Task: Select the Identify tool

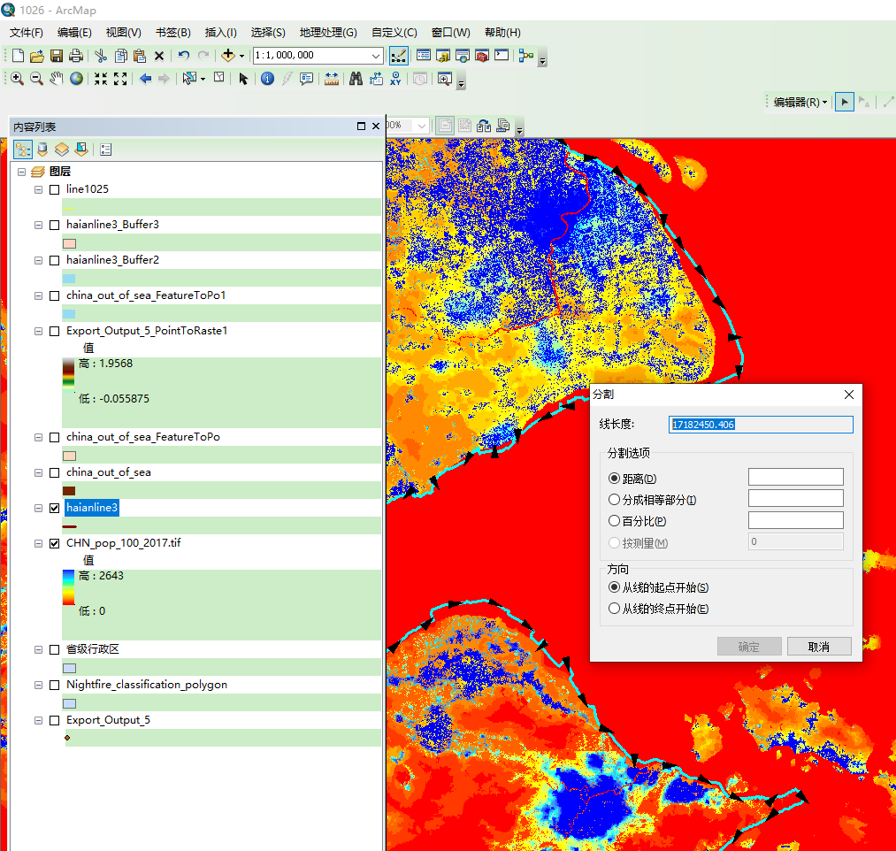Action: [x=267, y=79]
